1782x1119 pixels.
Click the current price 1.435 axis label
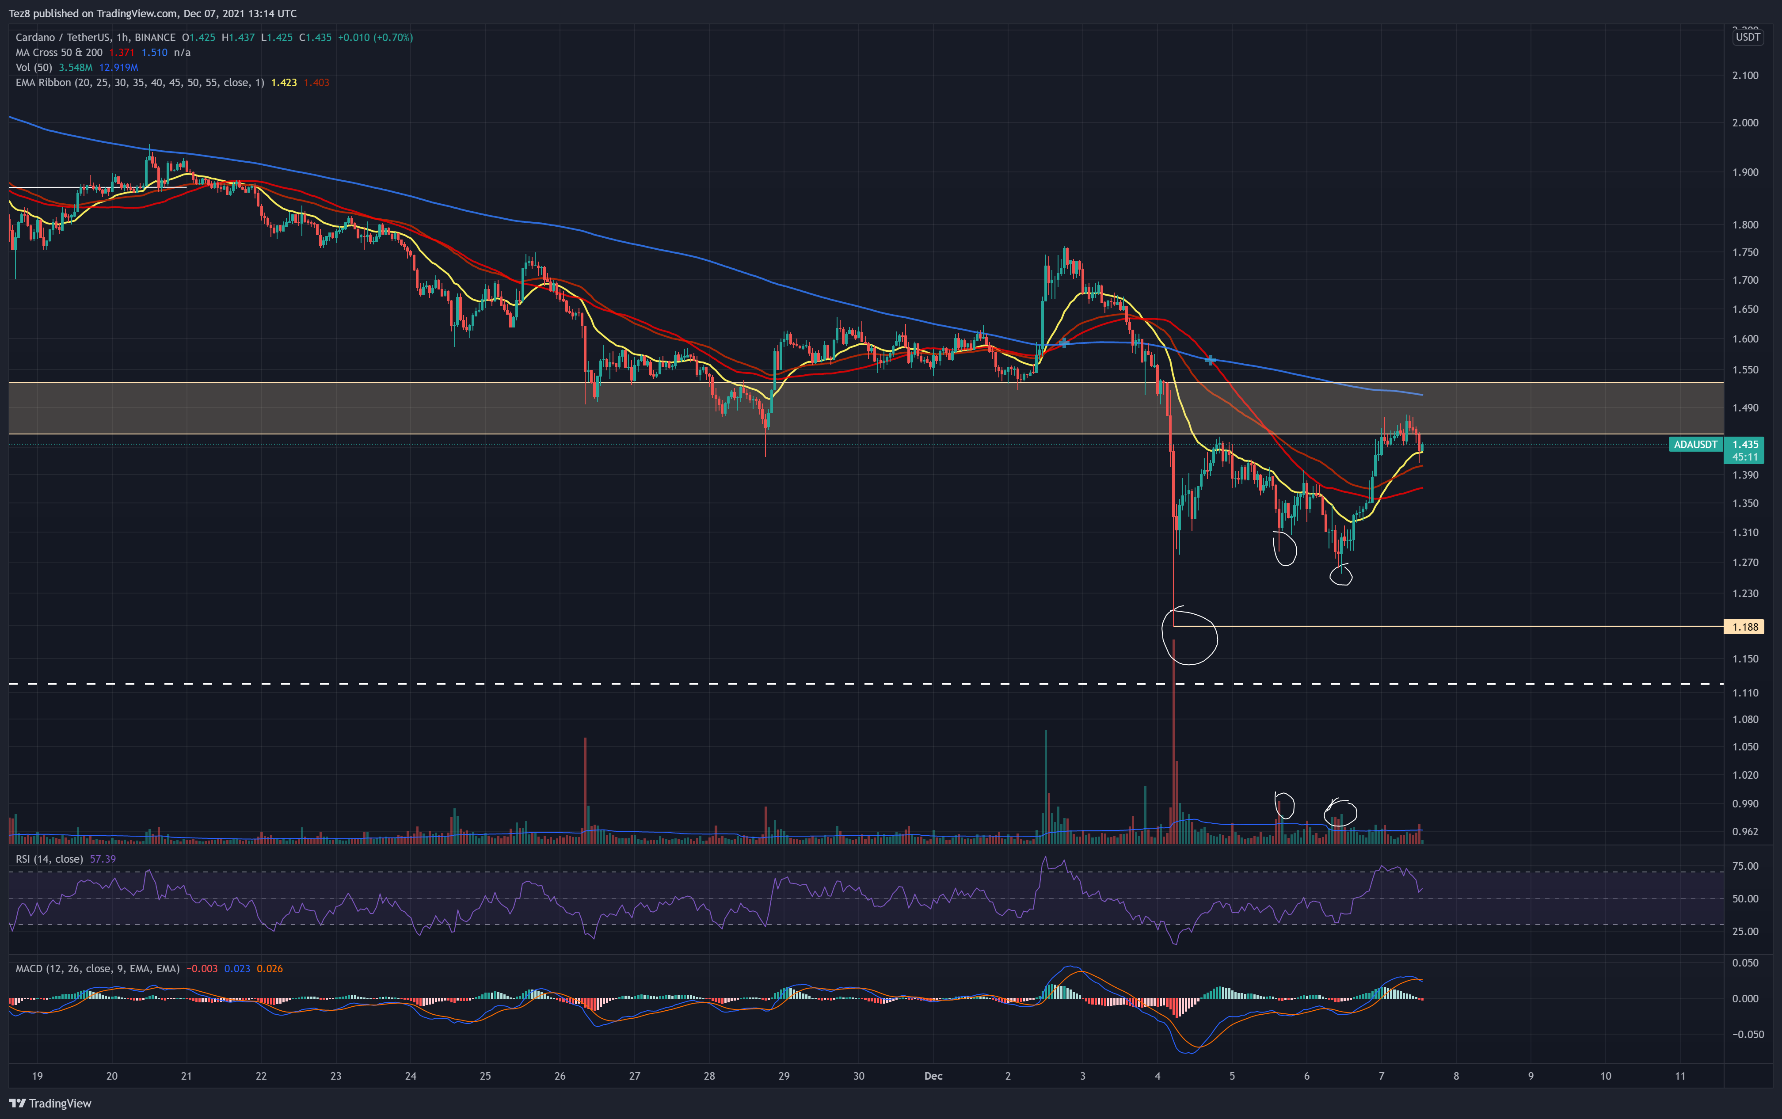click(x=1745, y=444)
